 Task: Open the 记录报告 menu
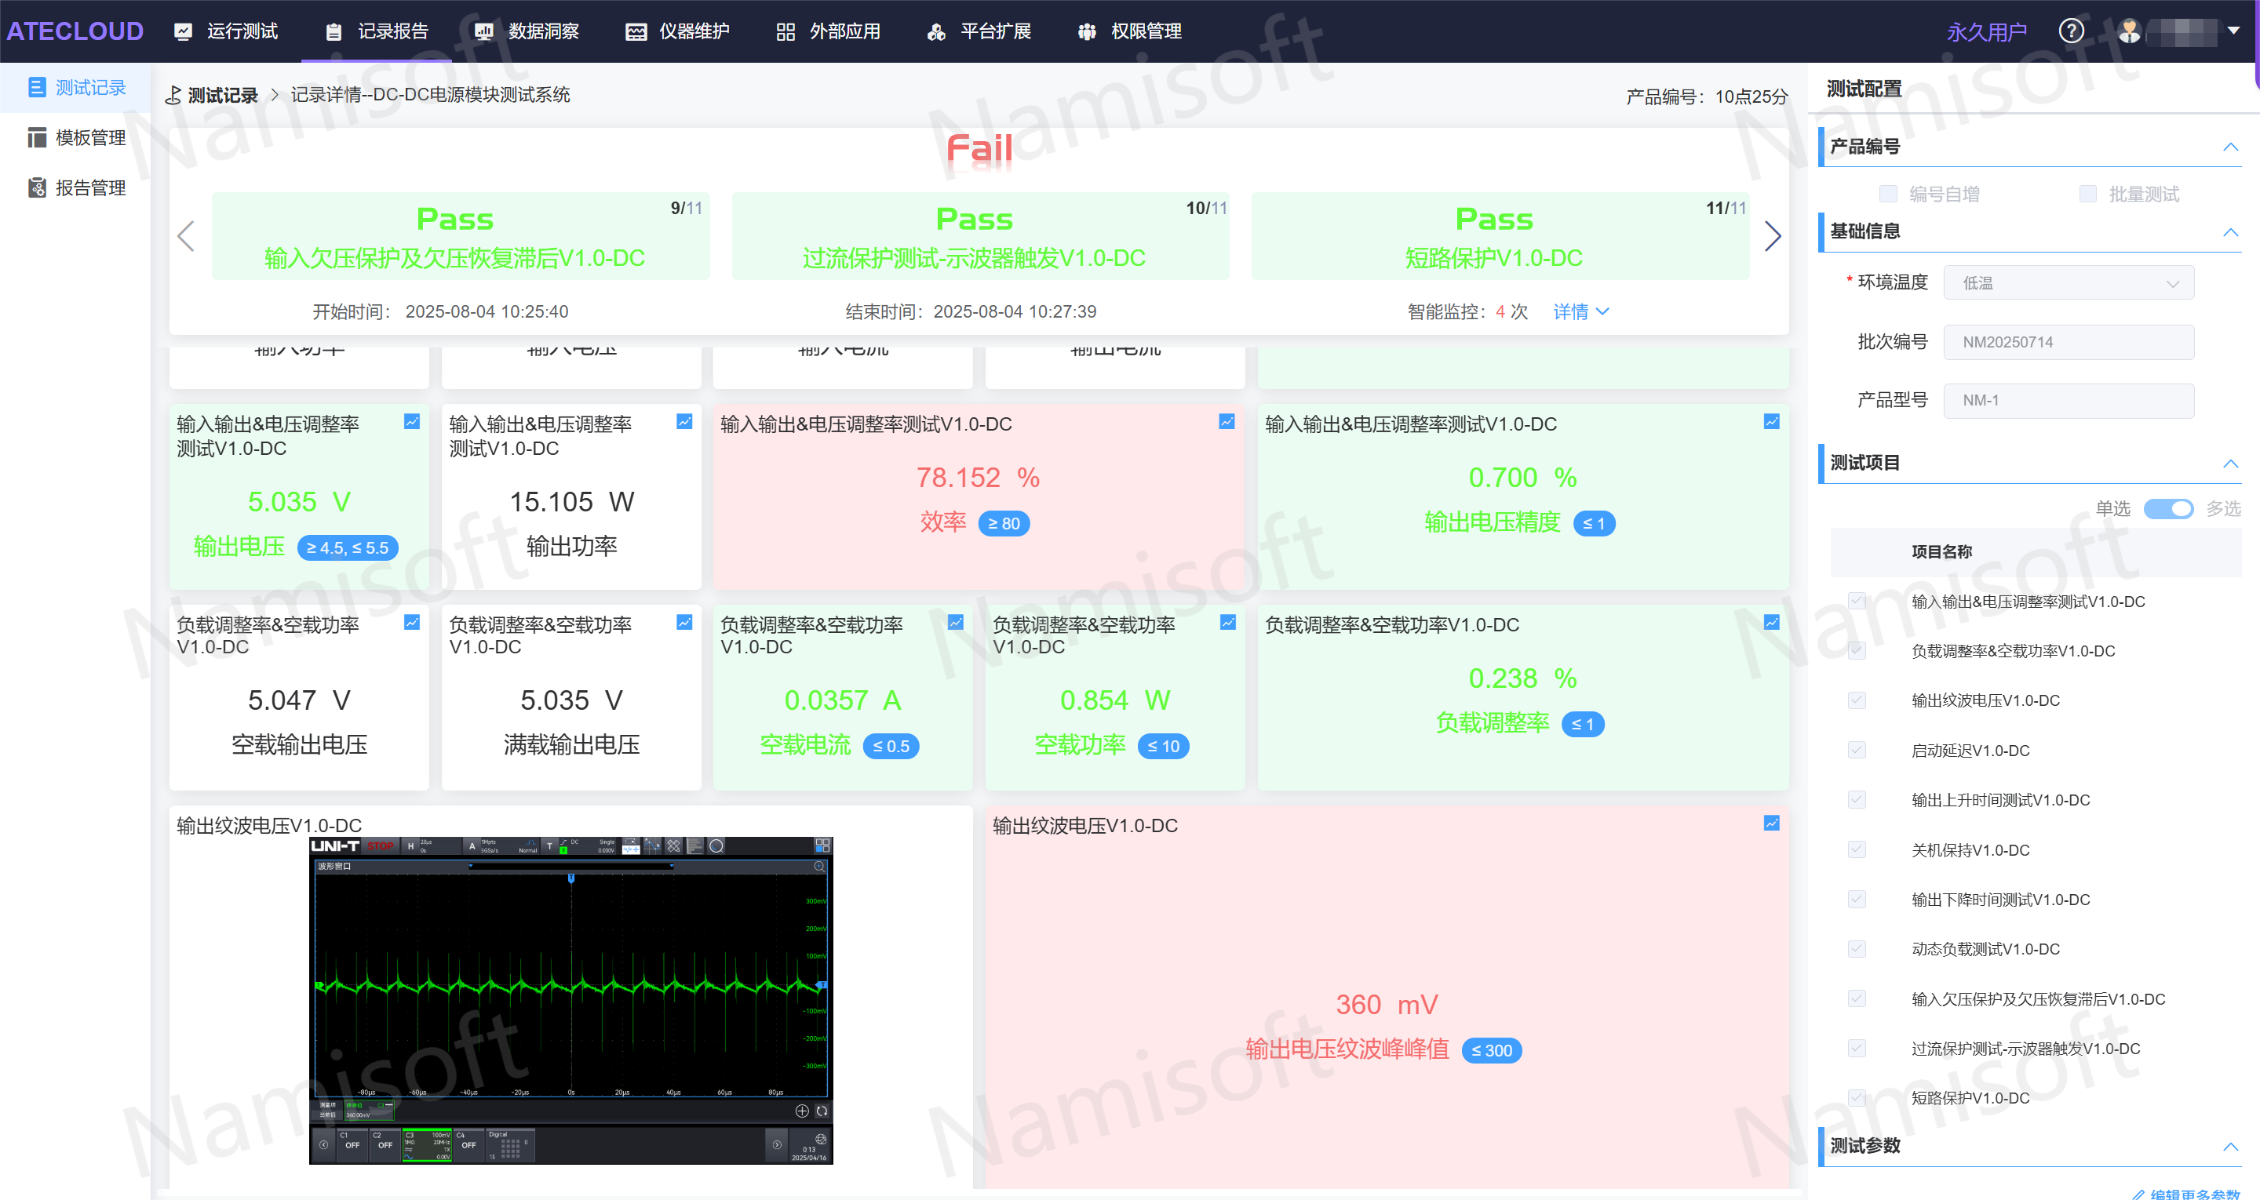377,31
